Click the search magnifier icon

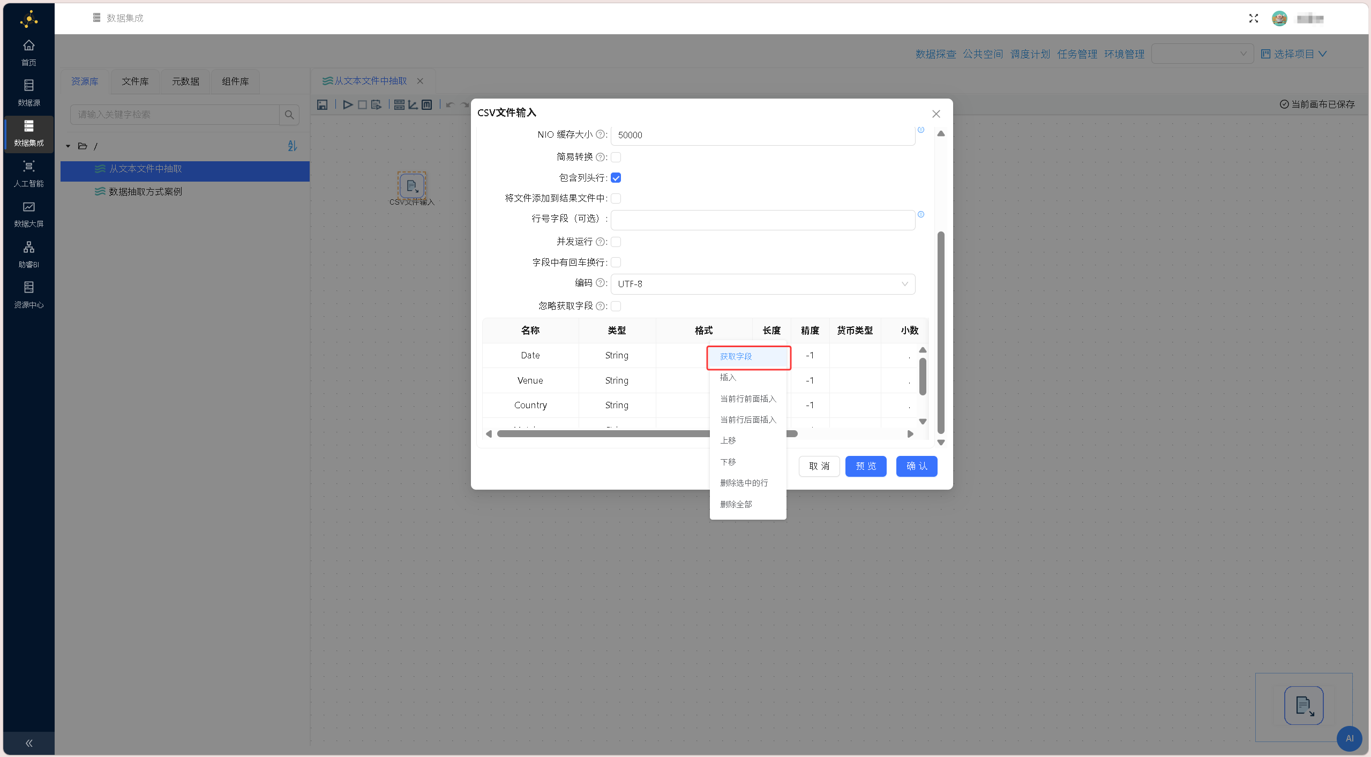coord(289,115)
